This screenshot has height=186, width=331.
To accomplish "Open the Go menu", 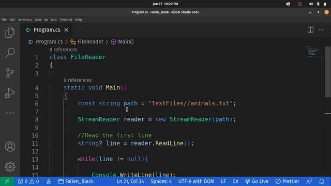I will [x=46, y=20].
